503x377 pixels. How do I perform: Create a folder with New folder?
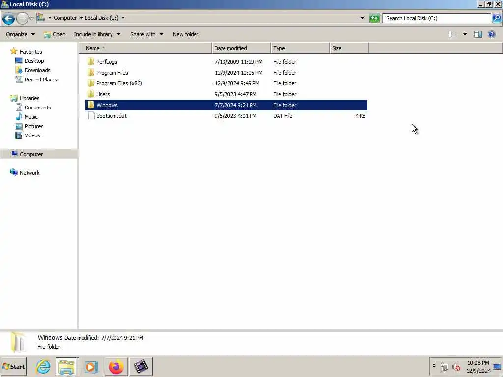pyautogui.click(x=185, y=34)
